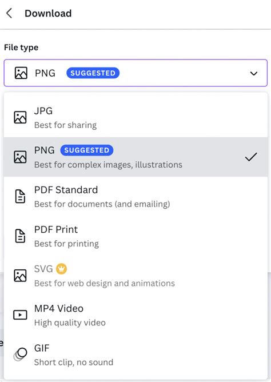Select the MP4 Video option
This screenshot has width=271, height=382.
pyautogui.click(x=135, y=315)
